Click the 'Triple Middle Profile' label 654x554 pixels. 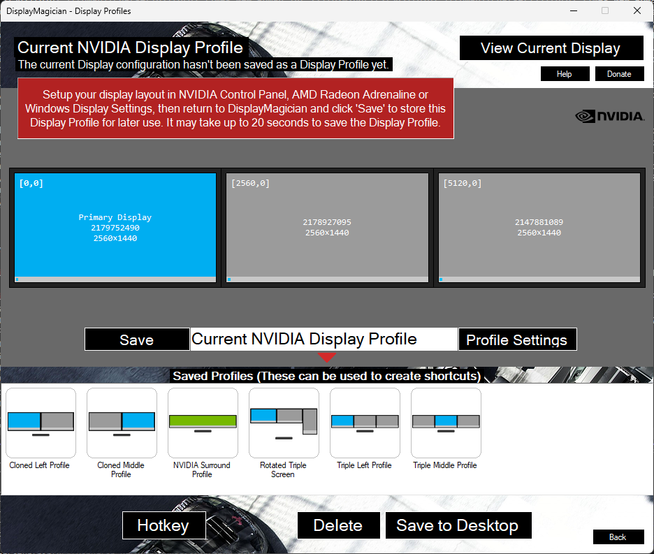click(445, 465)
